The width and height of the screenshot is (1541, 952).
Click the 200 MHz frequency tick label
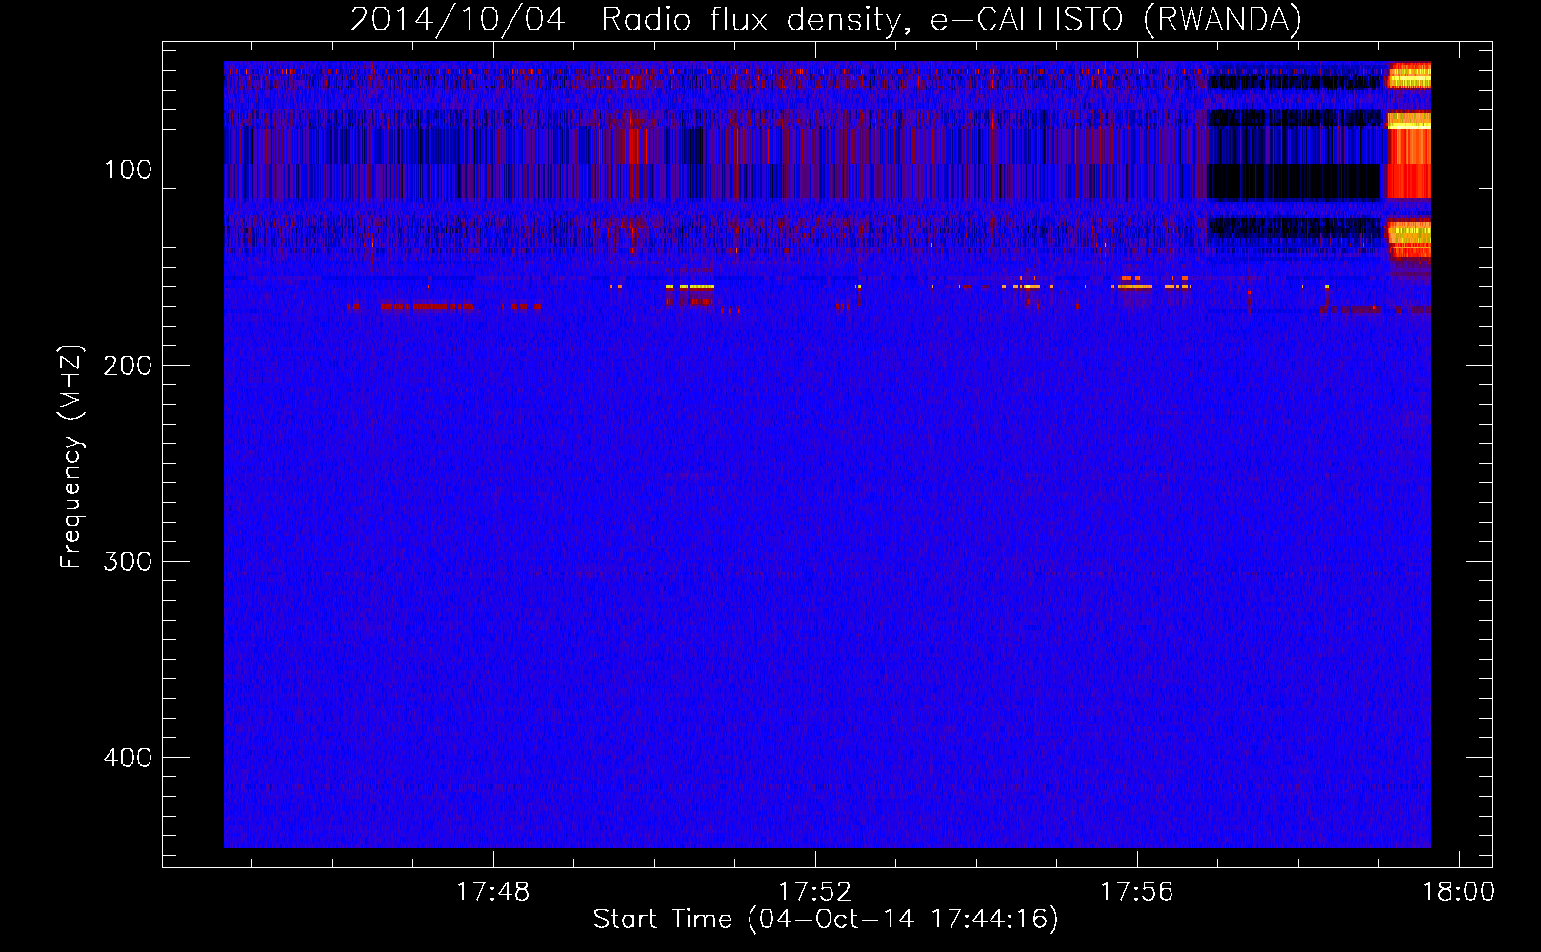(128, 366)
